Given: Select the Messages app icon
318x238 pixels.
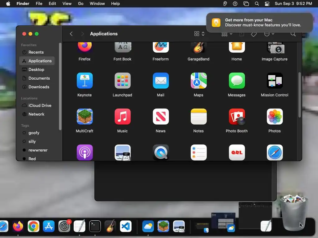Looking at the screenshot, I should 237,81.
